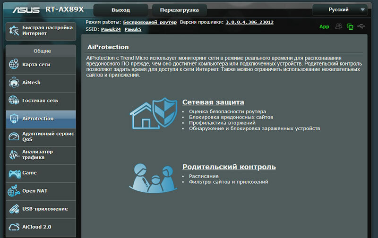Open AiMesh menu item
The image size is (378, 238).
pyautogui.click(x=41, y=83)
